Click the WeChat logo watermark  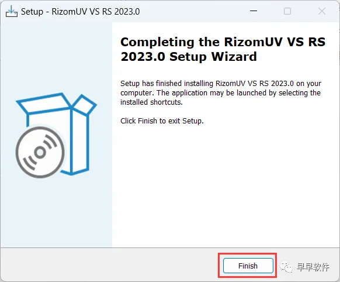(286, 267)
